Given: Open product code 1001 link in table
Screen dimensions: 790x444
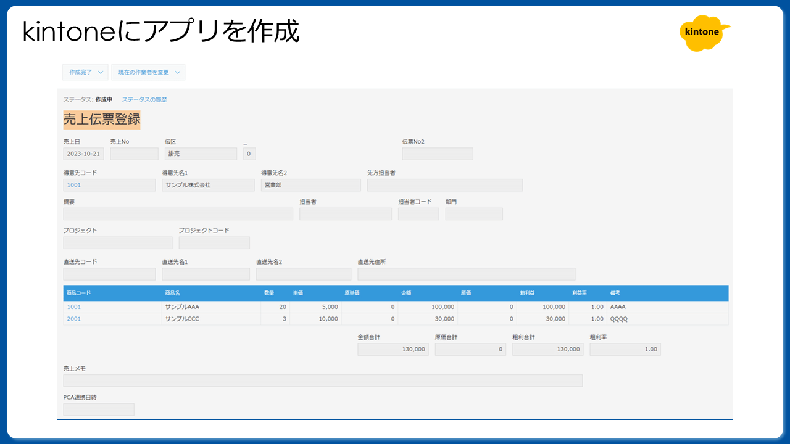Looking at the screenshot, I should pyautogui.click(x=74, y=306).
